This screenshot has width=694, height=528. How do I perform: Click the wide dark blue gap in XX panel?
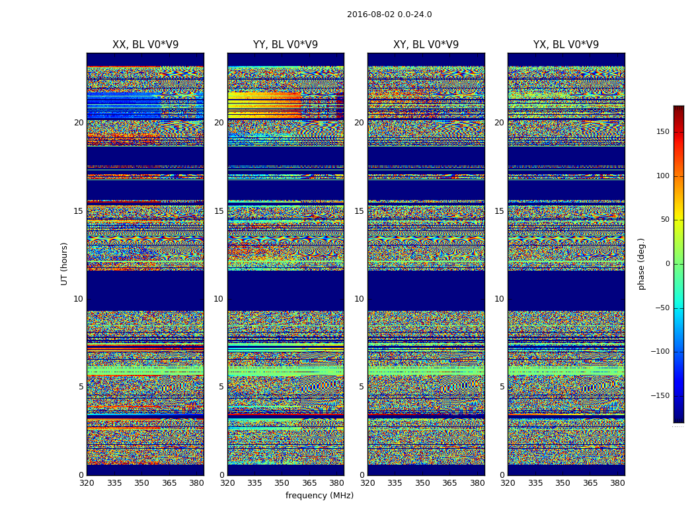tap(145, 291)
